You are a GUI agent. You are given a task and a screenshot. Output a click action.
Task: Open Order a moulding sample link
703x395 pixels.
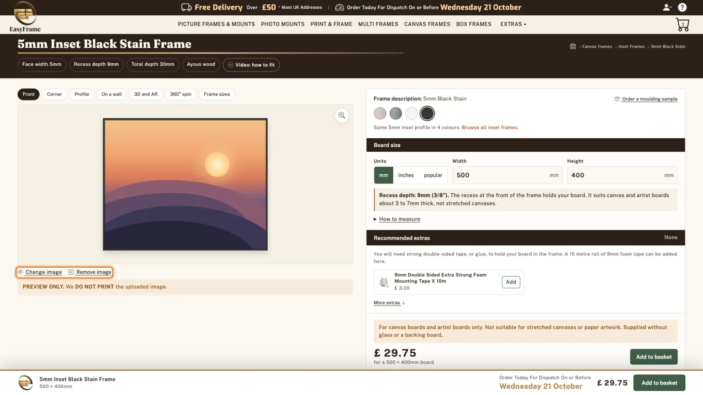pos(646,99)
